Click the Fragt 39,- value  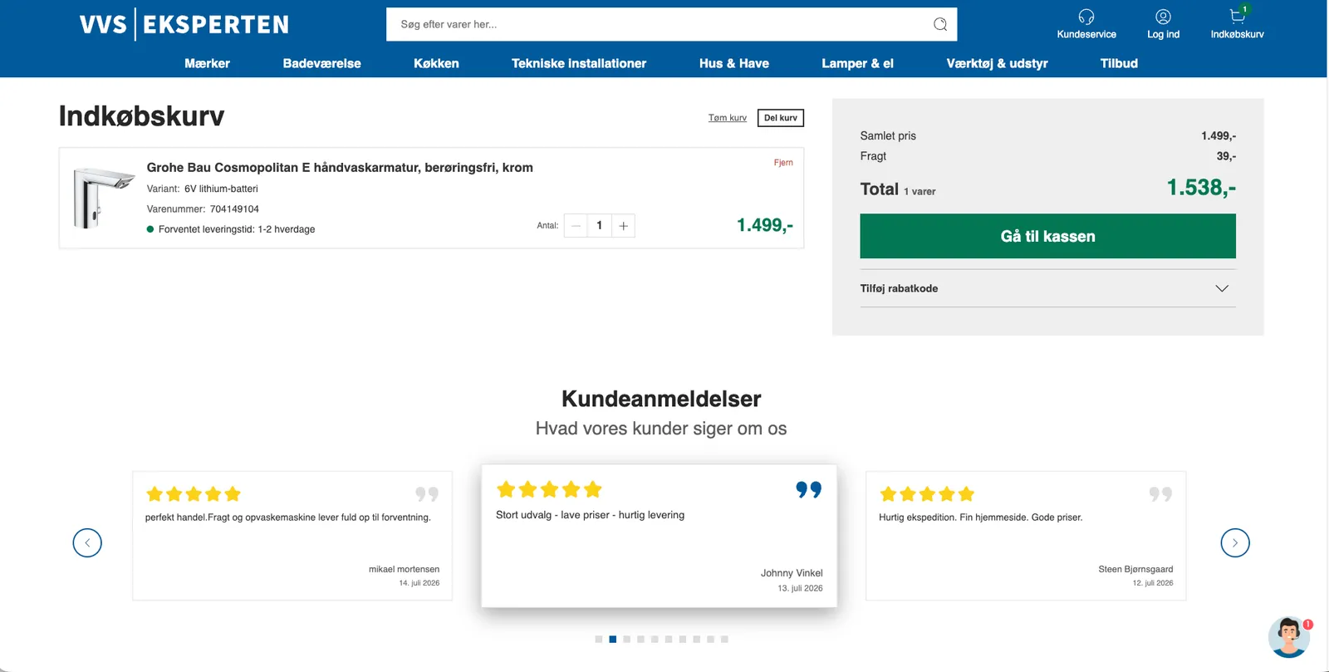click(x=1226, y=156)
